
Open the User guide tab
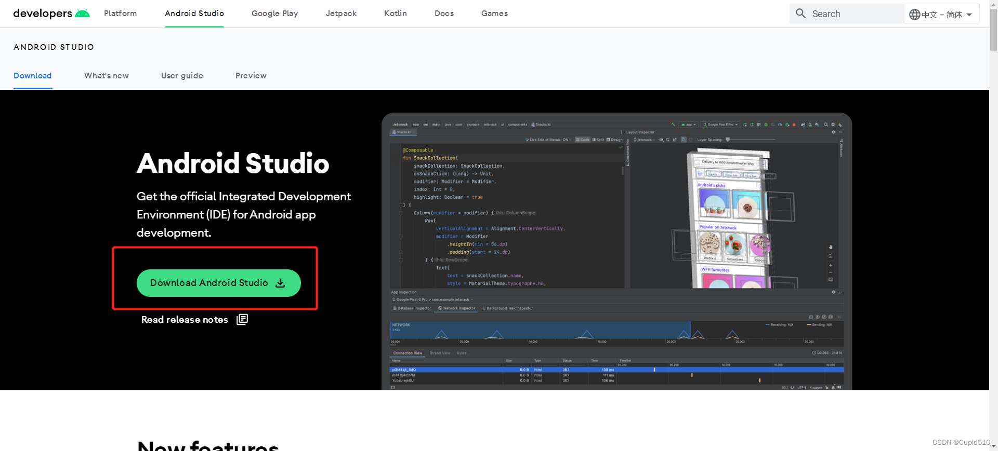tap(182, 76)
